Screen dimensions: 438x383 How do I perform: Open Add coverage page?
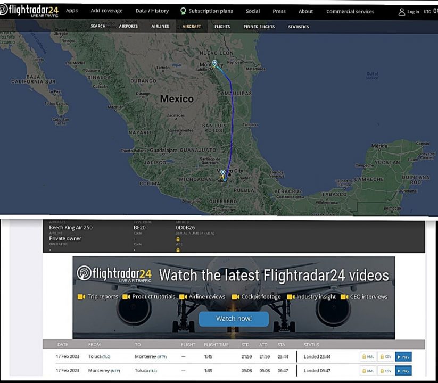pyautogui.click(x=106, y=11)
